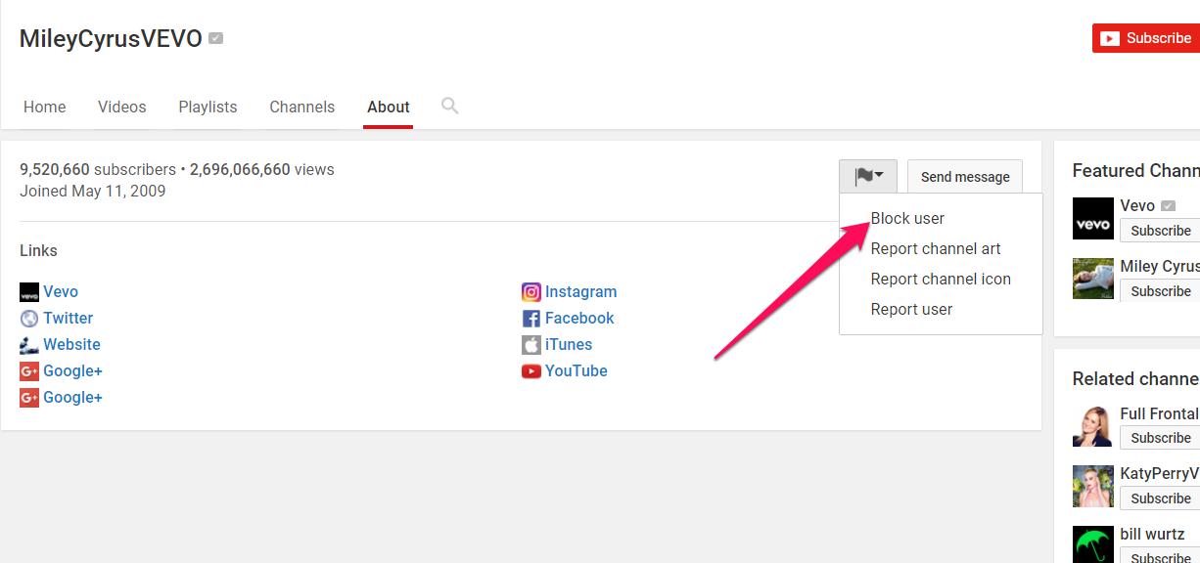Open Full Frontal channel avatar

click(1093, 426)
